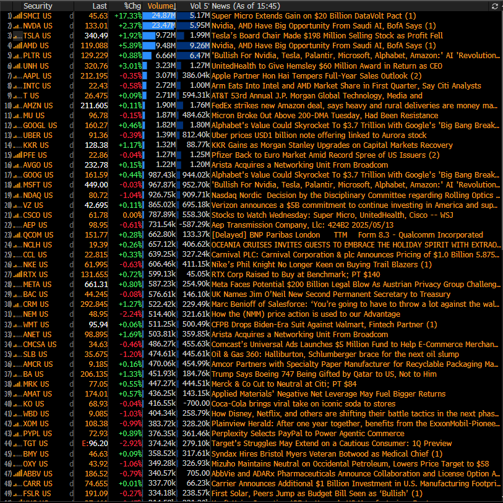Click the signal bars icon beside SMCI US
This screenshot has width=503, height=503.
click(18, 16)
